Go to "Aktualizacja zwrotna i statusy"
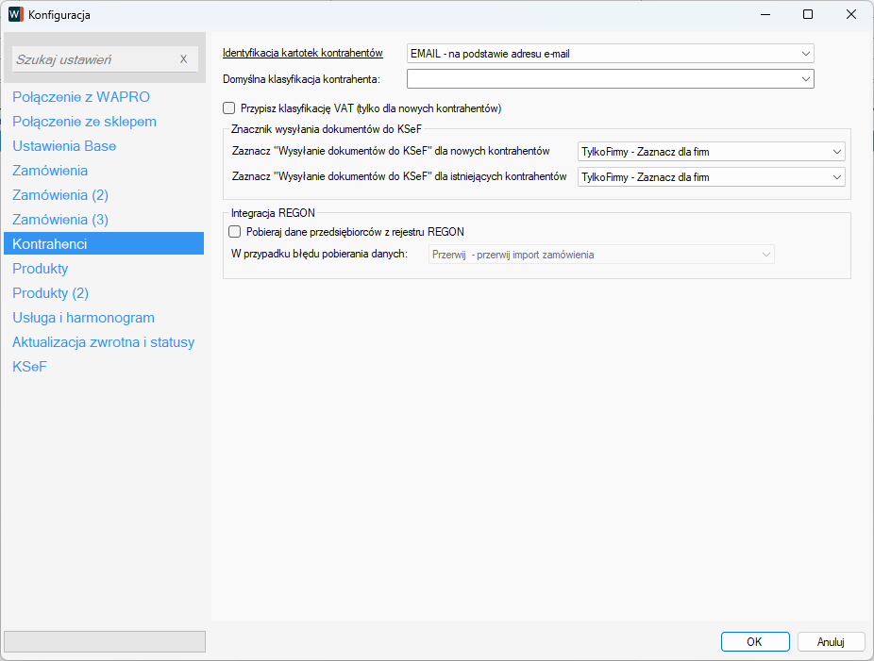 point(103,342)
